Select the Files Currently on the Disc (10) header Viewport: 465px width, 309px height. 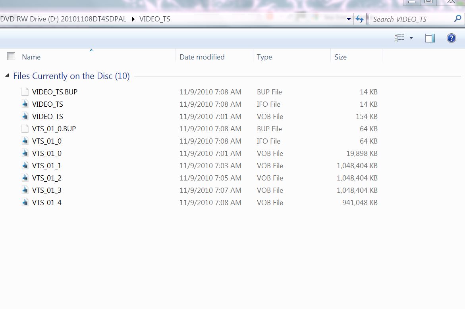coord(71,76)
